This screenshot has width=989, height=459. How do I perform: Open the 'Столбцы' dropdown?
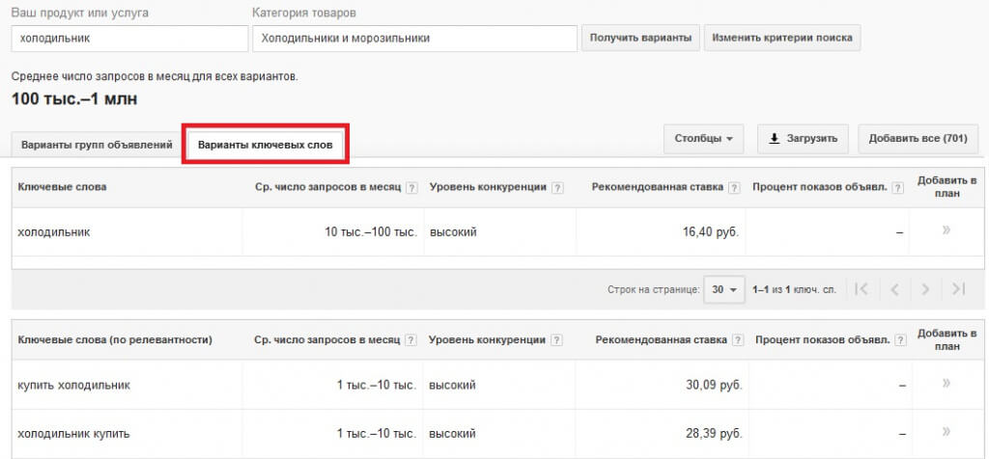point(703,139)
